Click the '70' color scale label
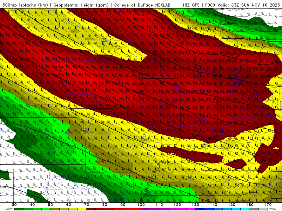 (87, 205)
